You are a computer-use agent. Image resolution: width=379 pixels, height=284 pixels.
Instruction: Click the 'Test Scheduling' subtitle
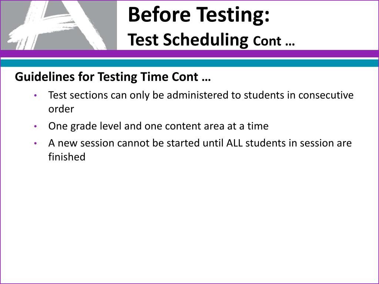coord(188,40)
